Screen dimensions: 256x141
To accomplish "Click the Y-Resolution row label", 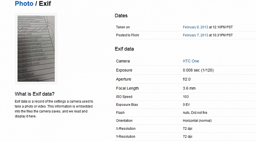I will [x=126, y=136].
